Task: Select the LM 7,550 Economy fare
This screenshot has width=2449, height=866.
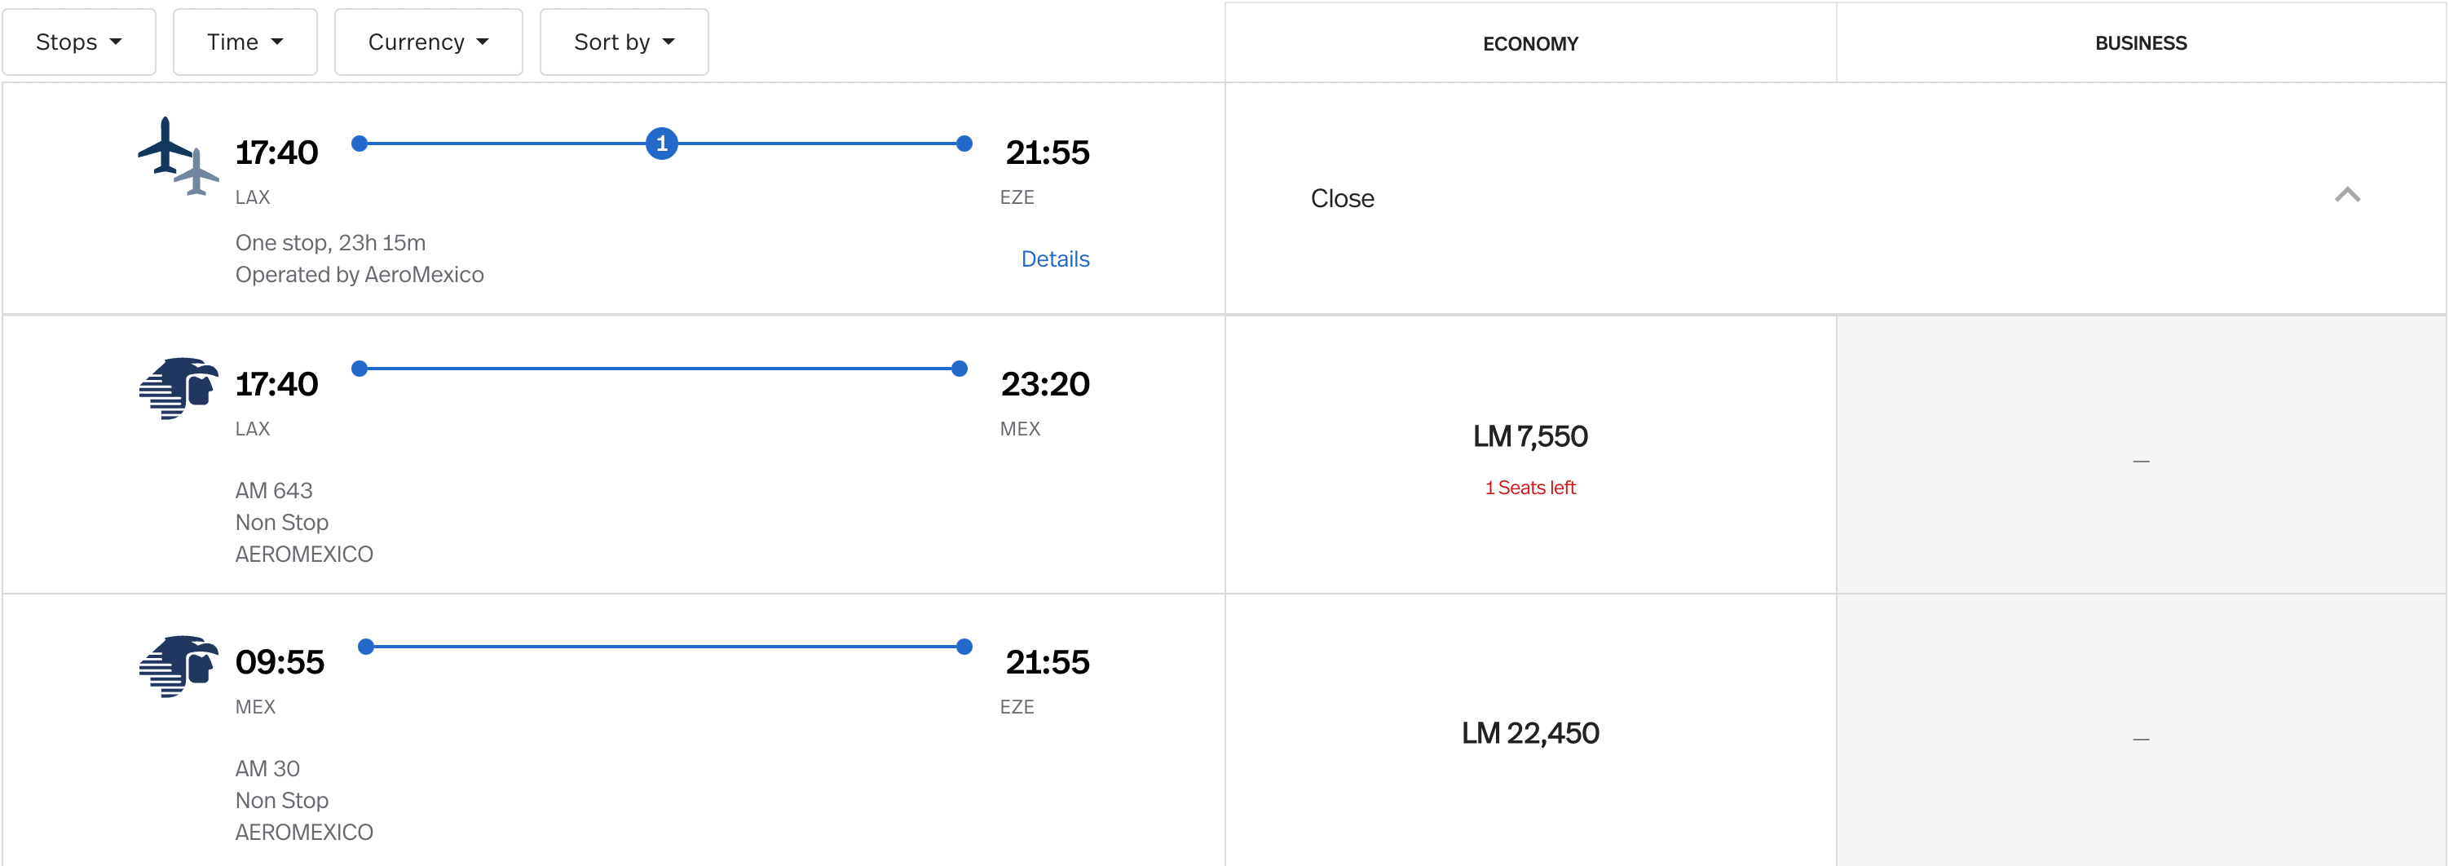Action: point(1529,435)
